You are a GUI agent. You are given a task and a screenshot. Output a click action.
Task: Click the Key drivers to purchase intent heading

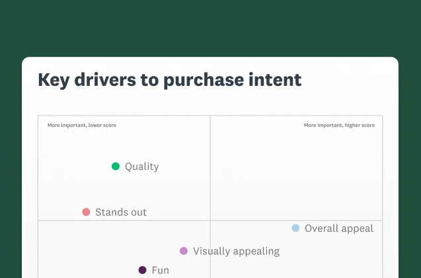click(170, 80)
